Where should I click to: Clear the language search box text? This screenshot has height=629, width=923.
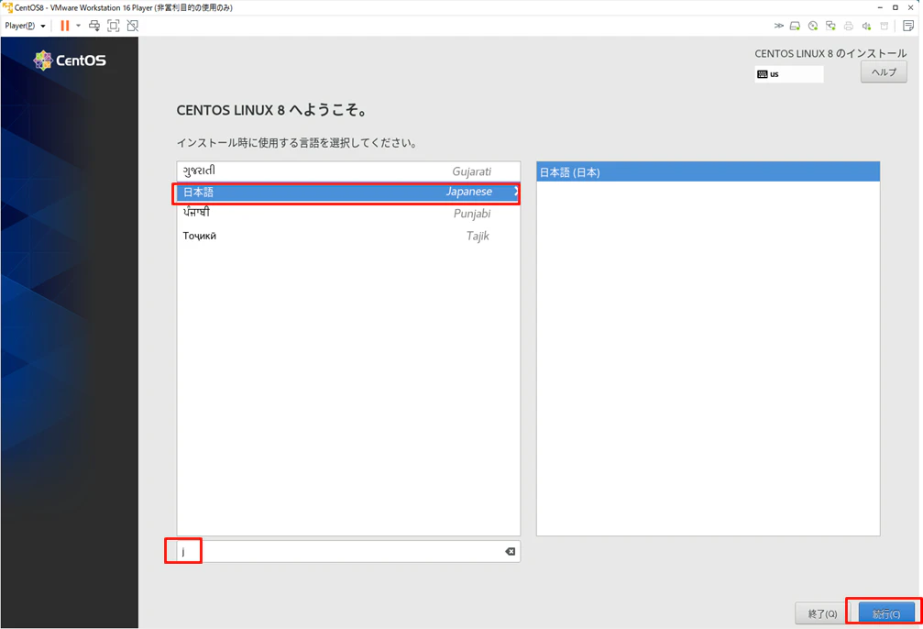(510, 551)
